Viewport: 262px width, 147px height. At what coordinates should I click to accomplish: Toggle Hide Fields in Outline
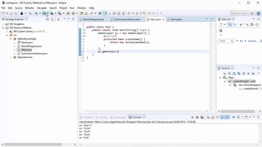(239, 73)
